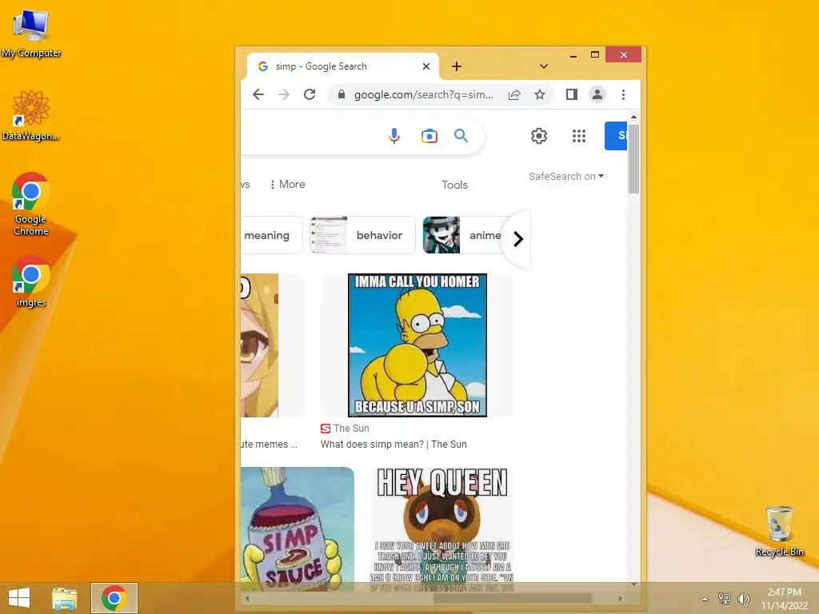
Task: Click the blue Sign in button
Action: (616, 136)
